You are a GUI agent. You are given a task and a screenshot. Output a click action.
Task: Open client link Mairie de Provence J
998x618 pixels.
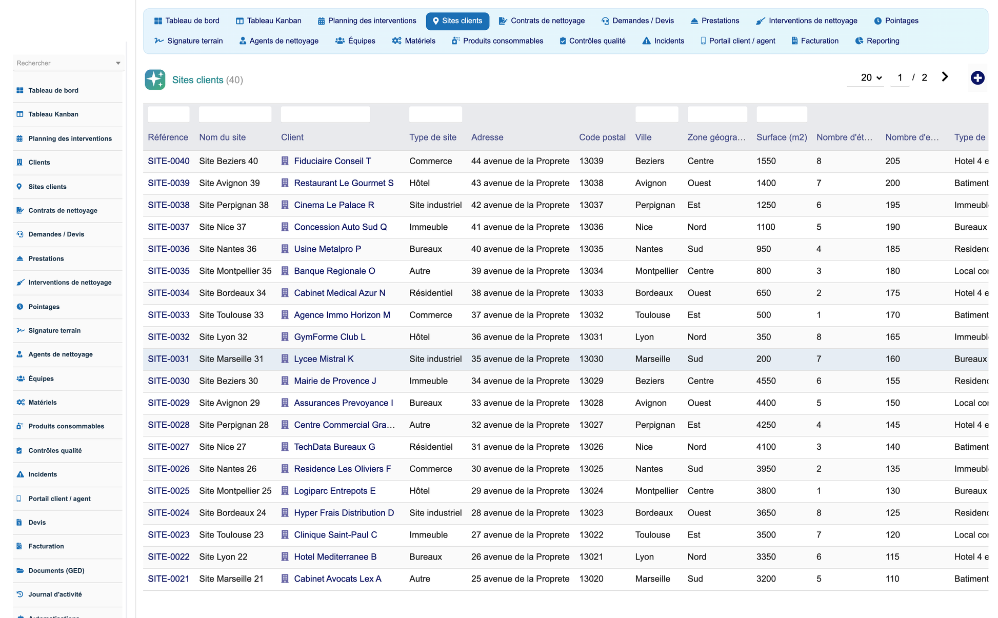335,381
